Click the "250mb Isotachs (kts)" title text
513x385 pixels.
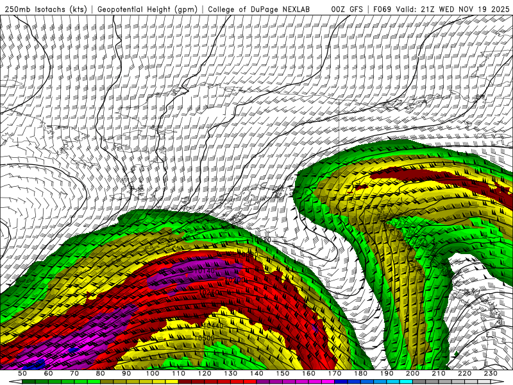click(x=46, y=10)
